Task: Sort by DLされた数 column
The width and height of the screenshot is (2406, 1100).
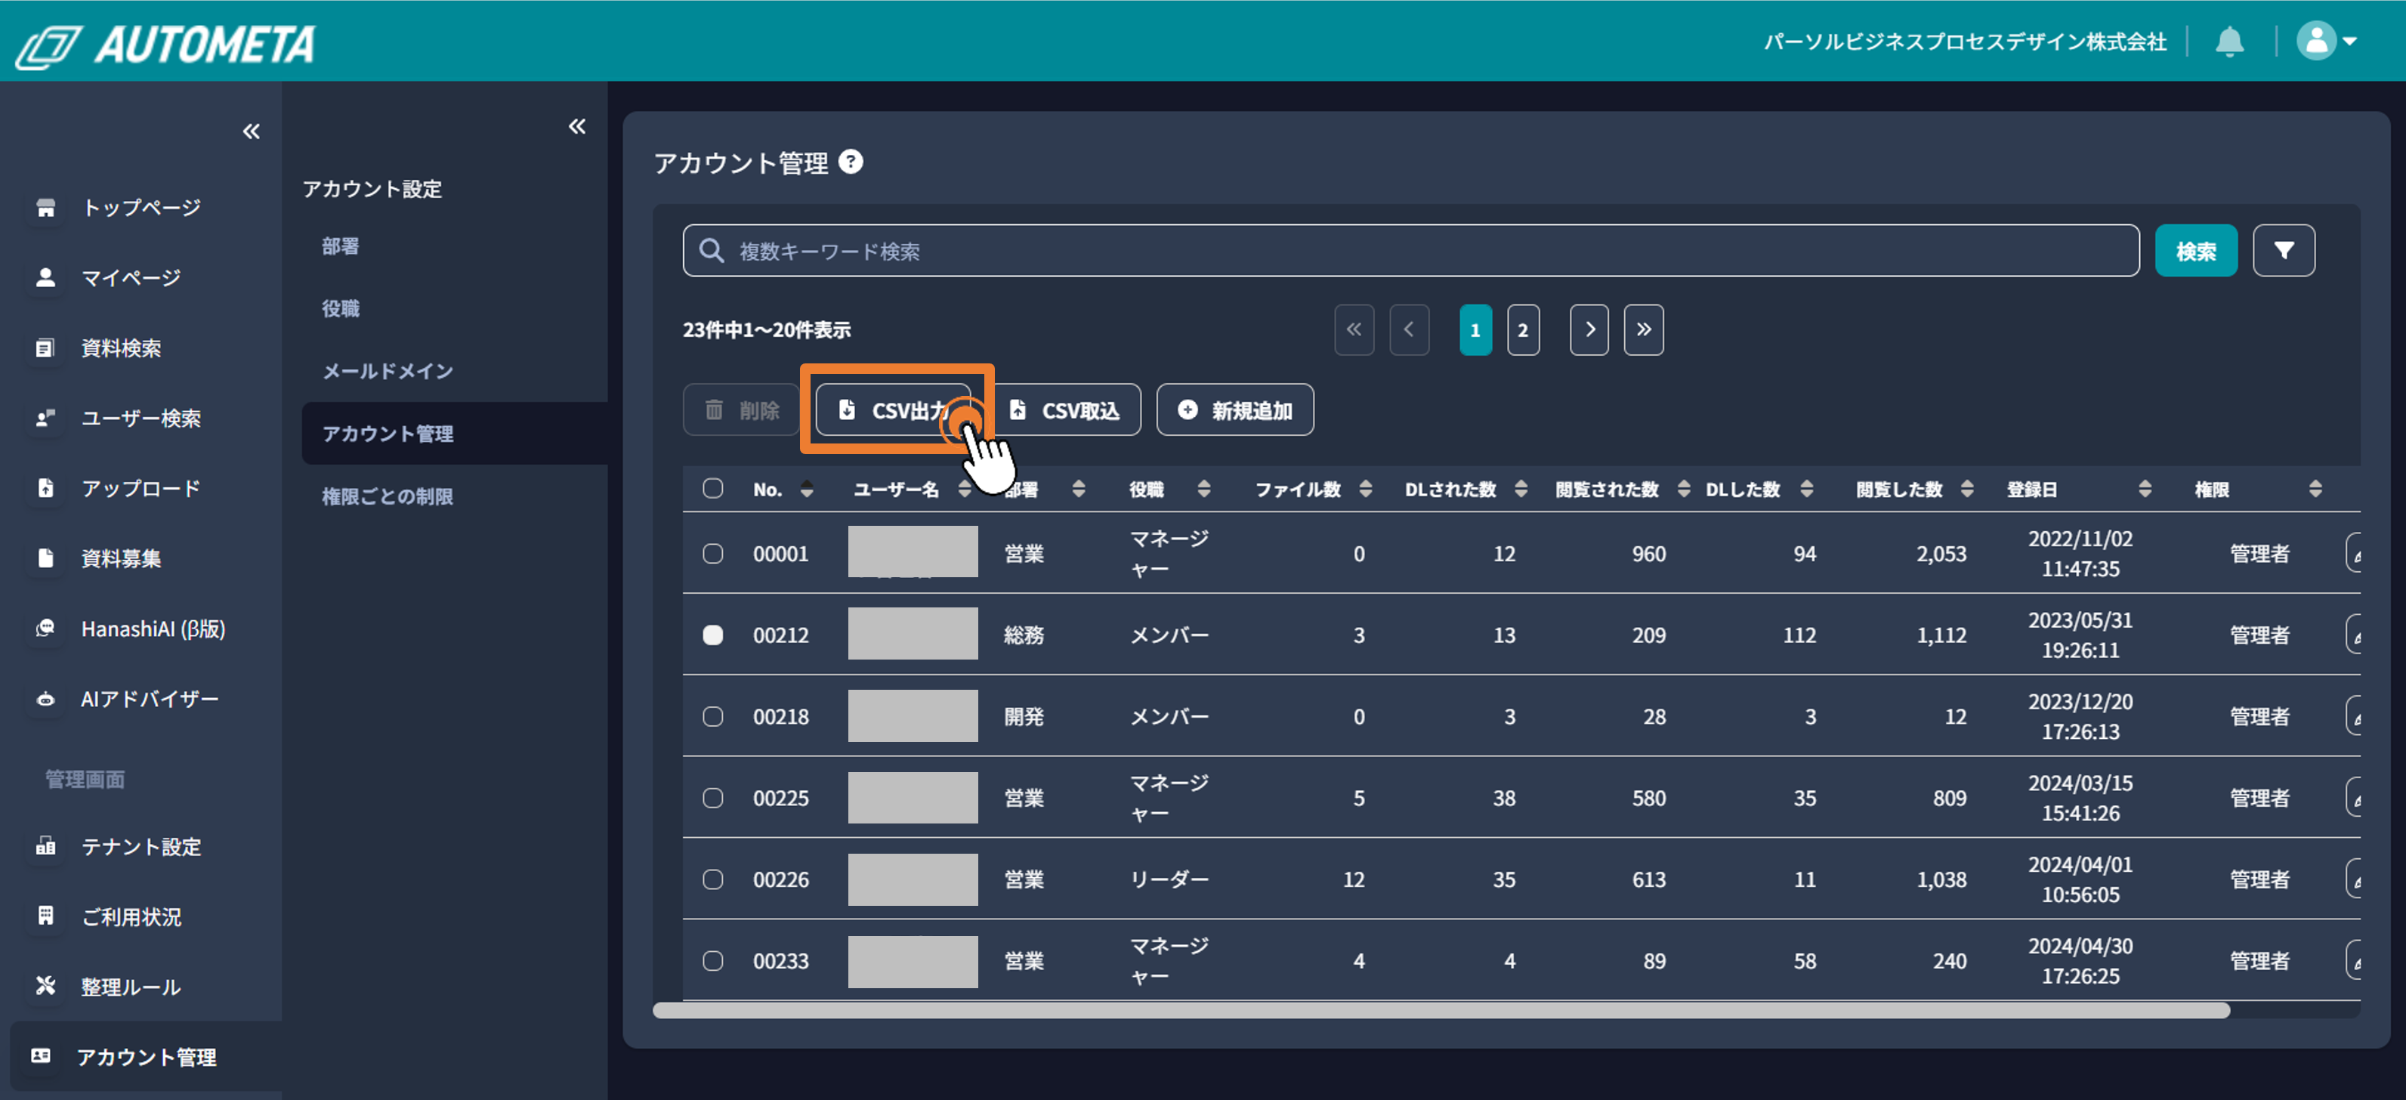Action: click(1520, 490)
